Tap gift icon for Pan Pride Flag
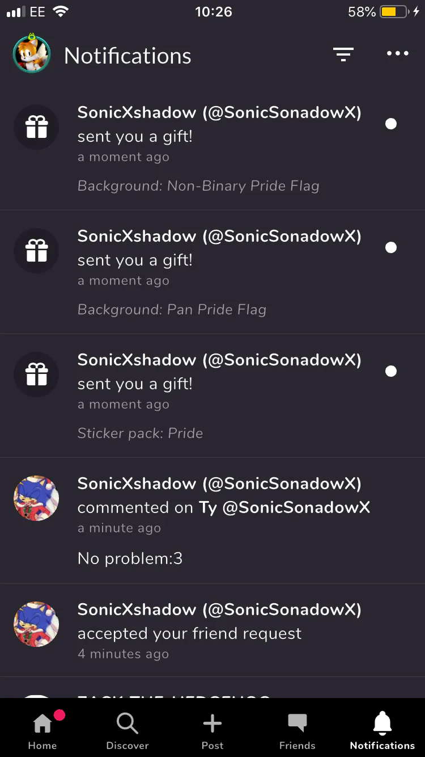The height and width of the screenshot is (757, 425). (x=36, y=251)
